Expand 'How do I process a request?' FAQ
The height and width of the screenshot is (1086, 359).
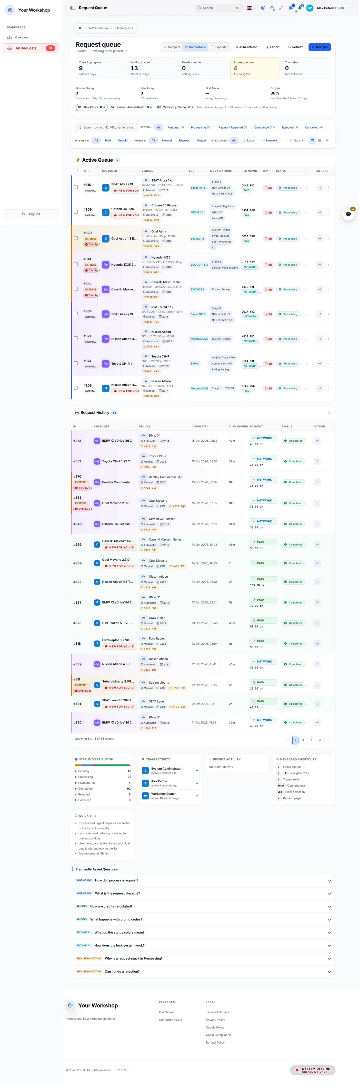coord(203,880)
